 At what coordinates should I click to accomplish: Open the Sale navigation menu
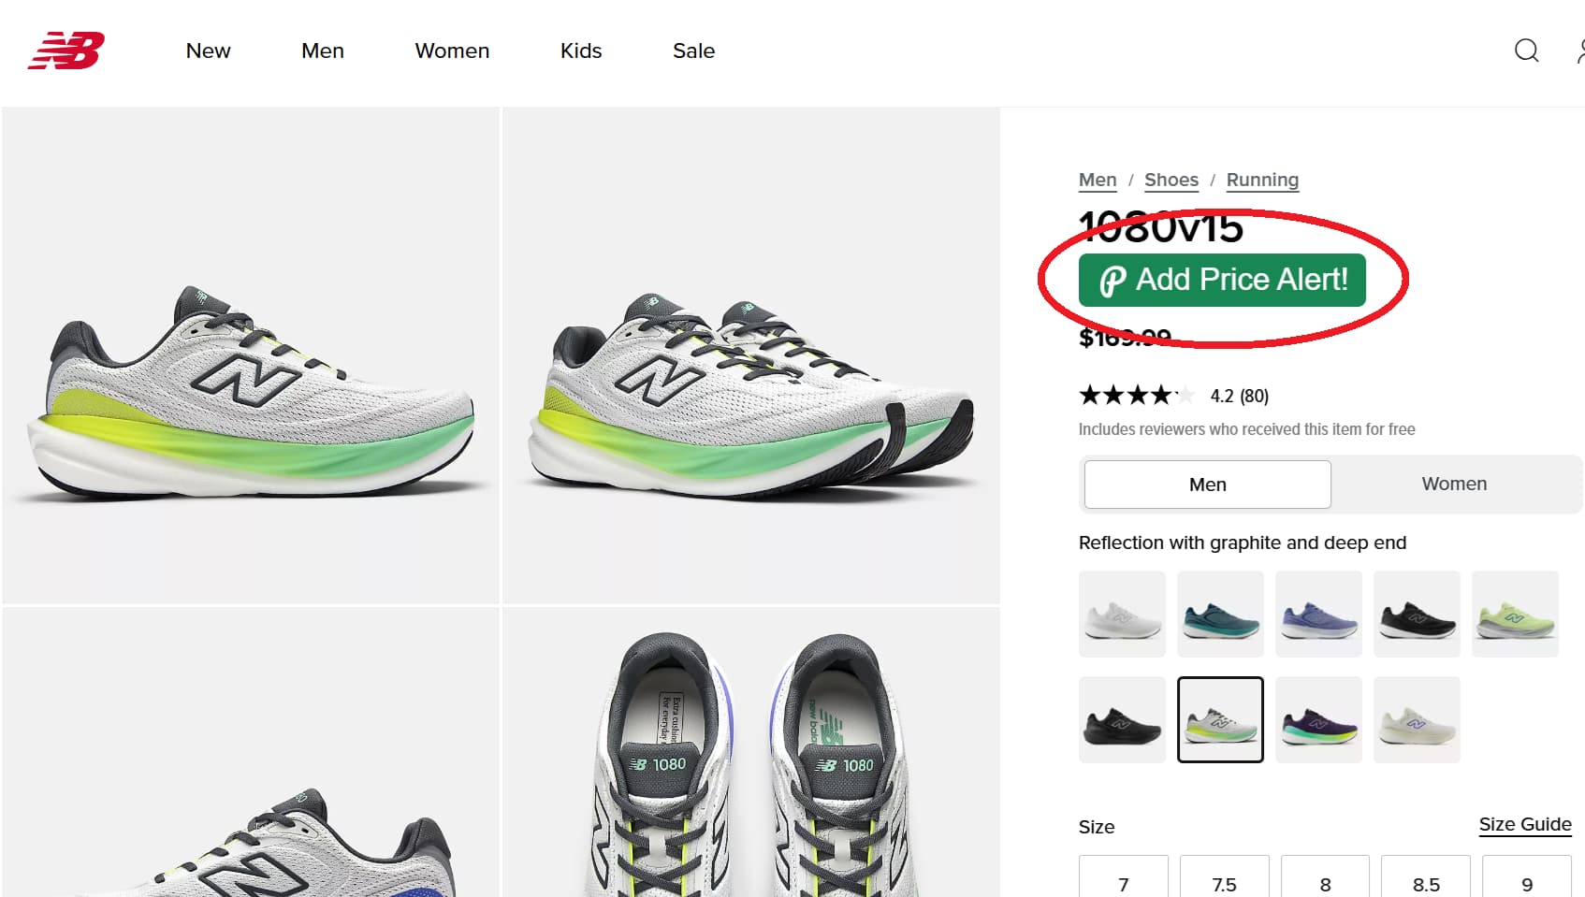692,51
